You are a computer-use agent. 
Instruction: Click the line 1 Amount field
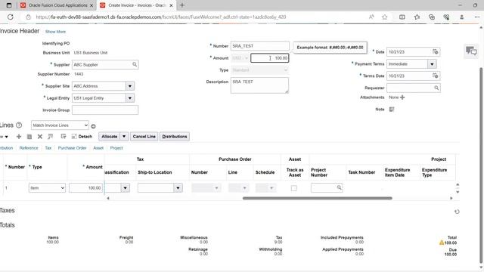(x=85, y=188)
